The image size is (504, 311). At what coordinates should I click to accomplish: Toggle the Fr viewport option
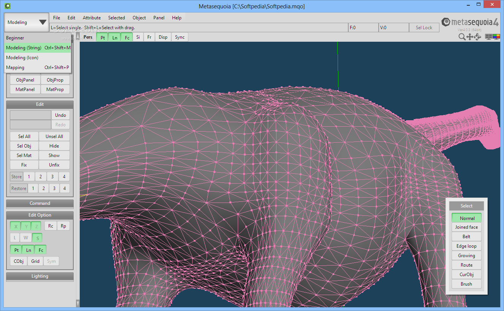[149, 37]
